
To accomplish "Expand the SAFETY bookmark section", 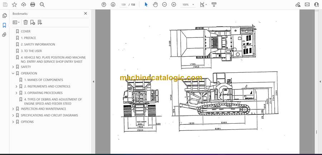I will (x=13, y=67).
